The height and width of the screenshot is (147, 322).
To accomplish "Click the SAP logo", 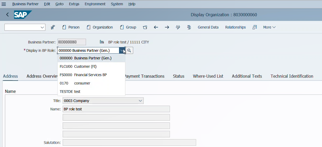I will (23, 15).
